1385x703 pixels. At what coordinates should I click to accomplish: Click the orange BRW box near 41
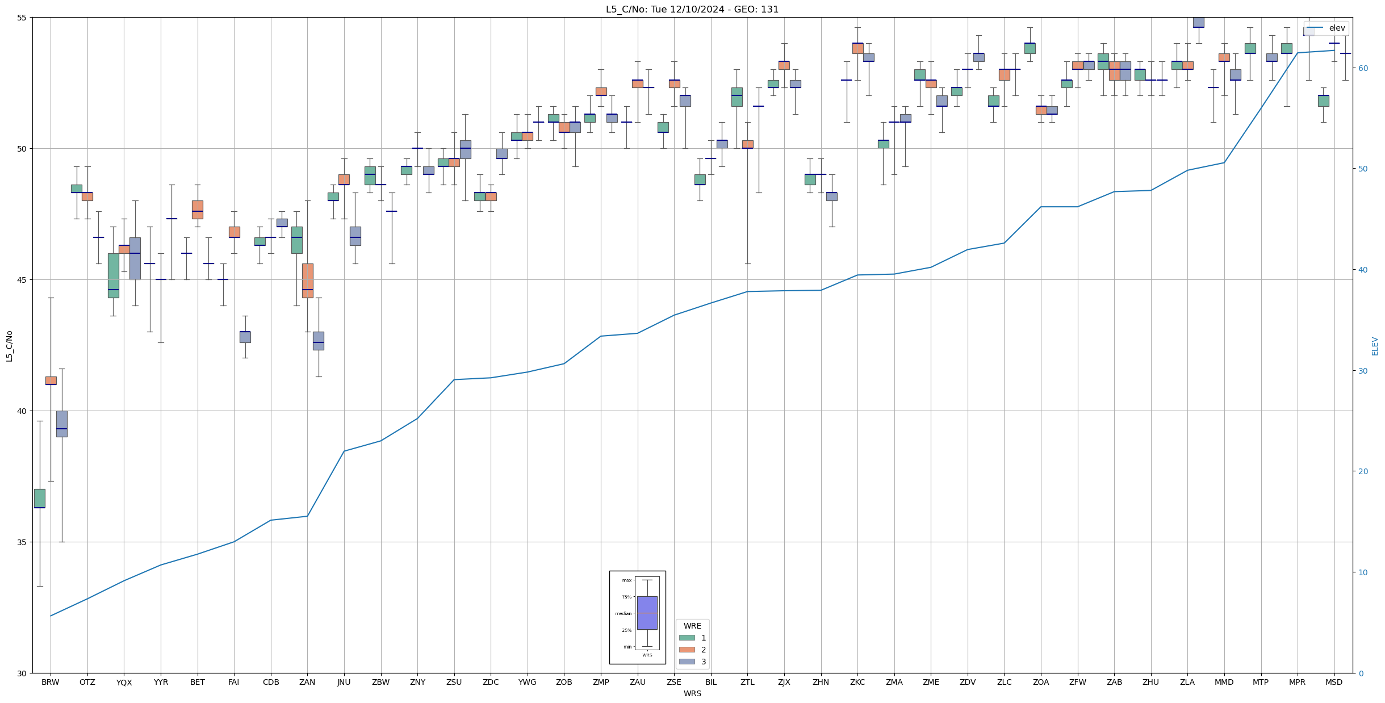51,380
